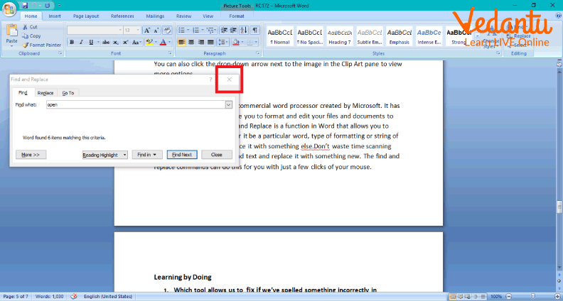Screen dimensions: 563x301
Task: Click the Find Next button
Action: coord(181,154)
